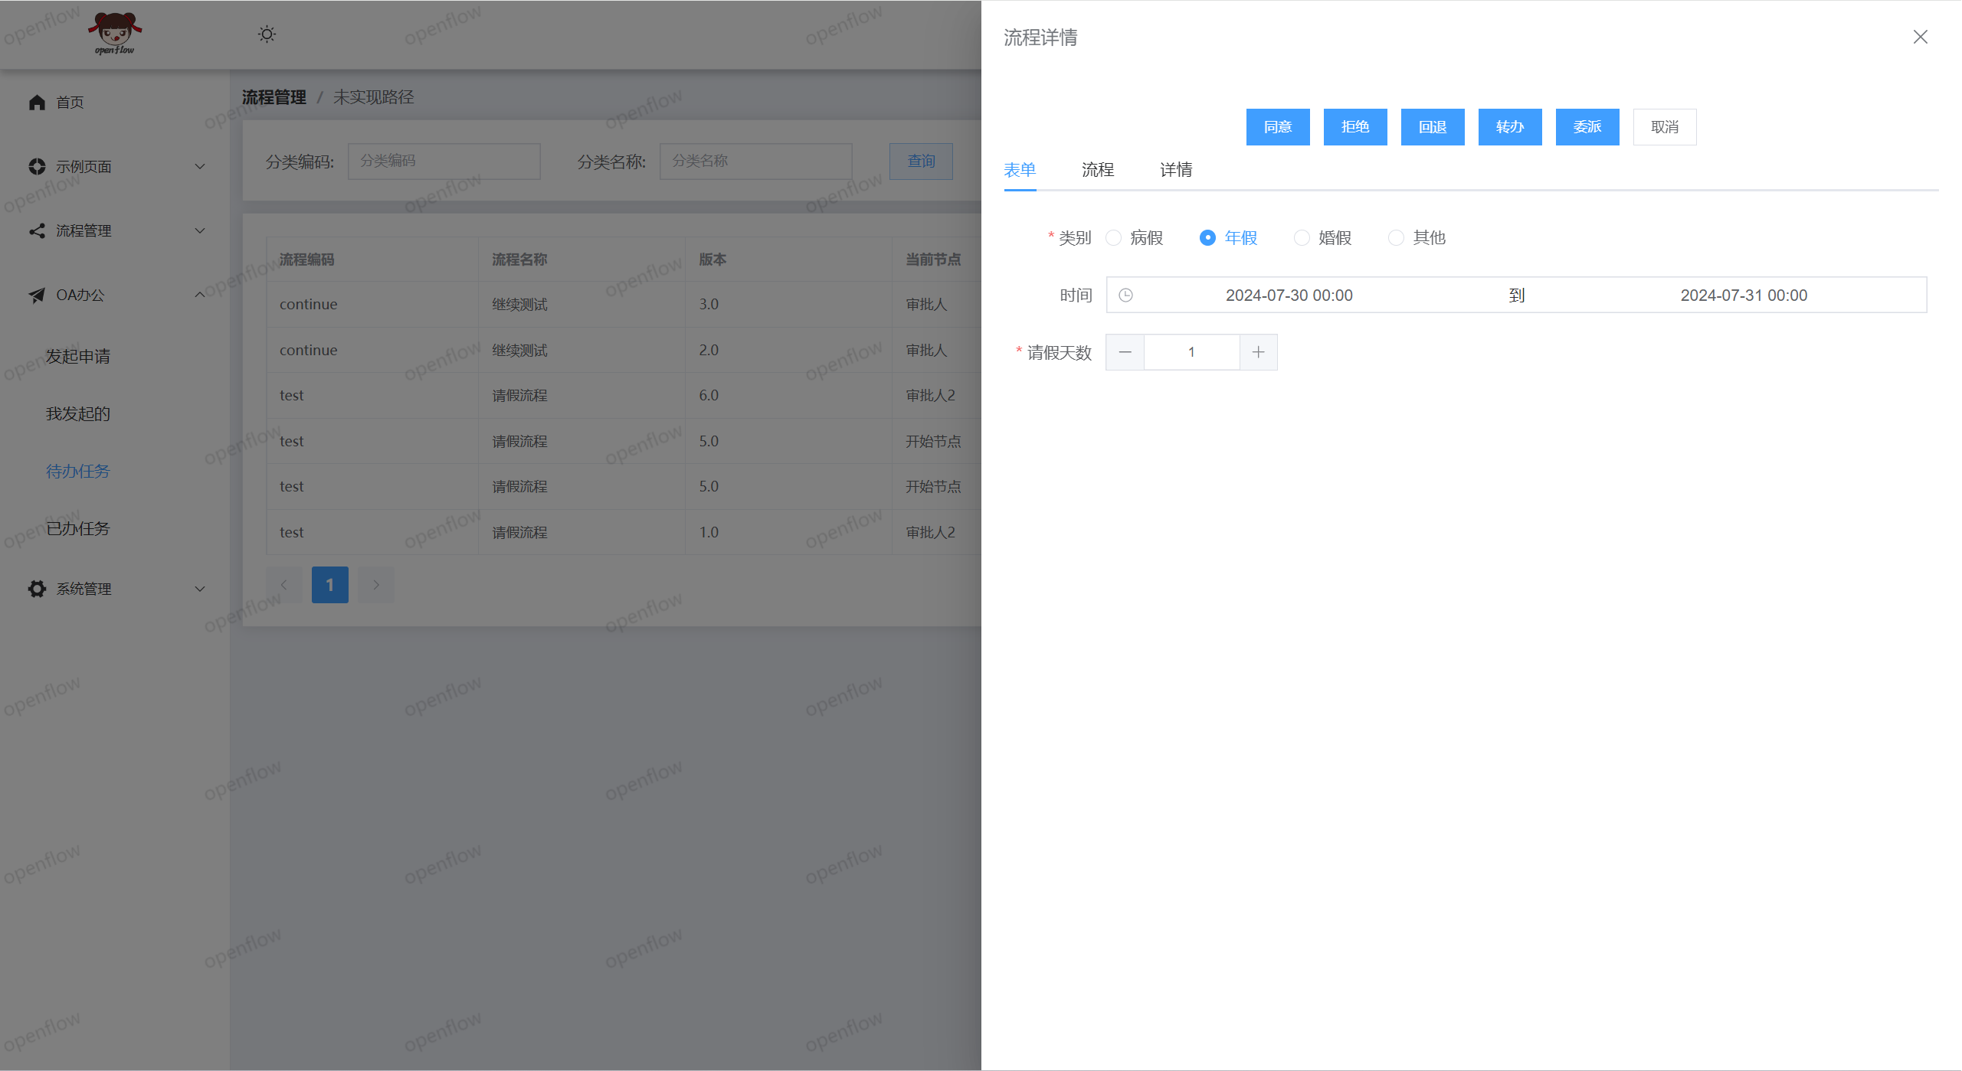The width and height of the screenshot is (1962, 1071).
Task: Switch to the 流程 tab
Action: (x=1097, y=170)
